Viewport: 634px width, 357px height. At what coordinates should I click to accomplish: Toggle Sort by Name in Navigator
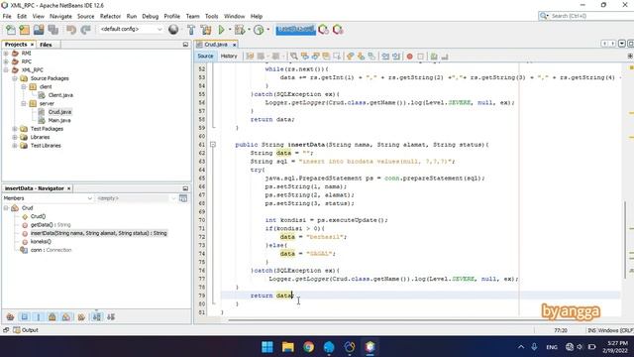97,317
